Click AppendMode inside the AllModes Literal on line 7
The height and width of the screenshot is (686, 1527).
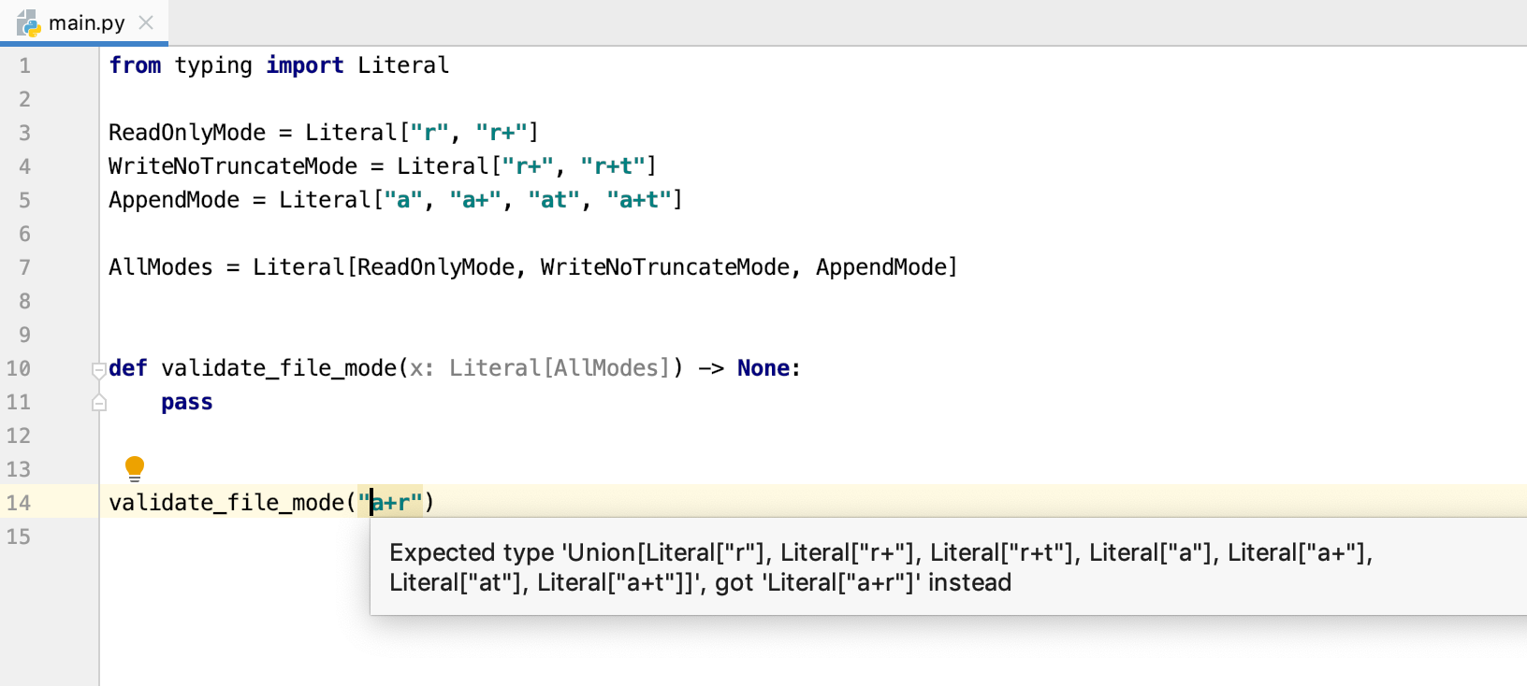pyautogui.click(x=881, y=267)
